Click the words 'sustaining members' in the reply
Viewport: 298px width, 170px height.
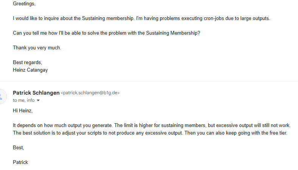tap(185, 125)
